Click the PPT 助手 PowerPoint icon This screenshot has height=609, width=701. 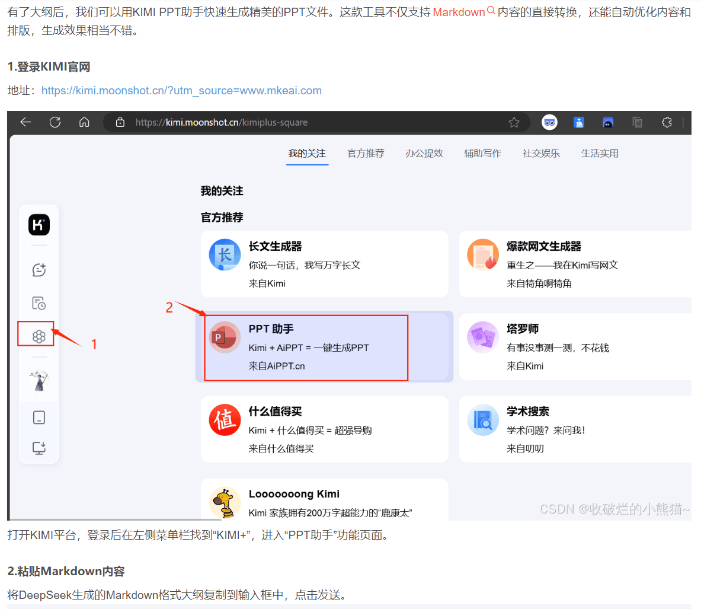pyautogui.click(x=225, y=338)
